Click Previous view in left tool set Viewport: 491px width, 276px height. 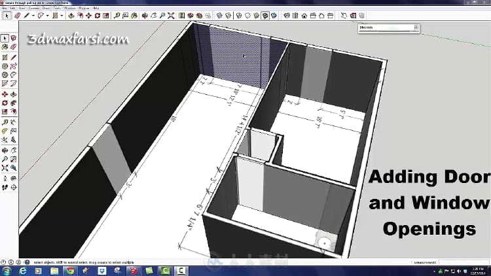[x=14, y=167]
